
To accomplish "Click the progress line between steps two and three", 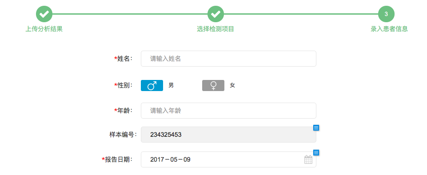I will (301, 14).
